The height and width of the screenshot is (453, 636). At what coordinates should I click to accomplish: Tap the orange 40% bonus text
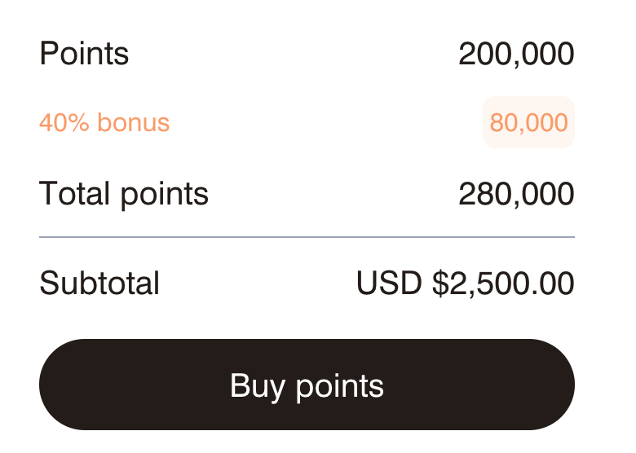[104, 122]
